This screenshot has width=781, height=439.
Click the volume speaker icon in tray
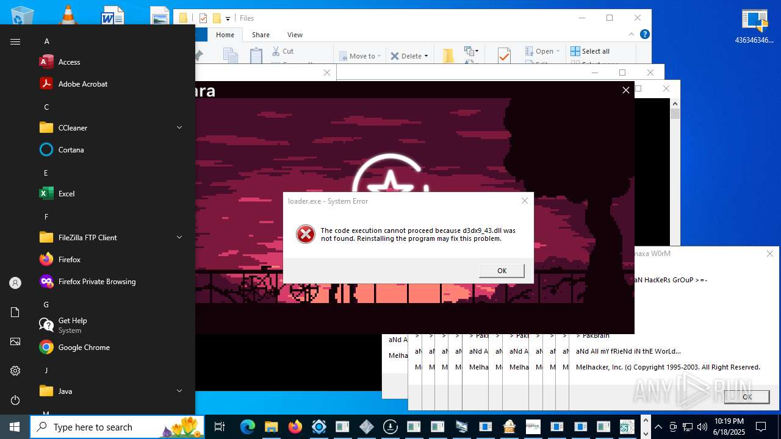(702, 427)
